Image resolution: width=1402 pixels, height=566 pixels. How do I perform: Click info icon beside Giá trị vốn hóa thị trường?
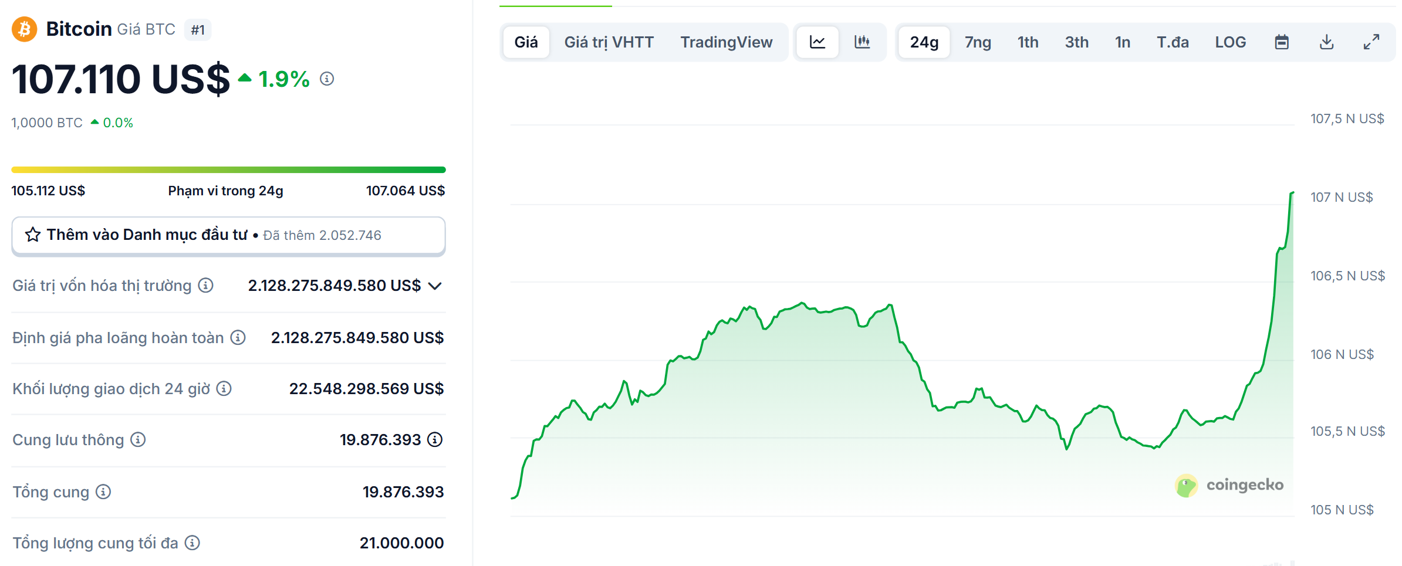tap(205, 286)
